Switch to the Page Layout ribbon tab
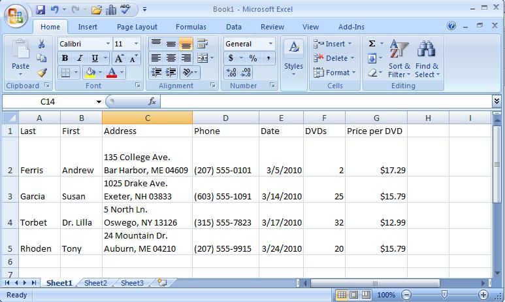 (137, 27)
